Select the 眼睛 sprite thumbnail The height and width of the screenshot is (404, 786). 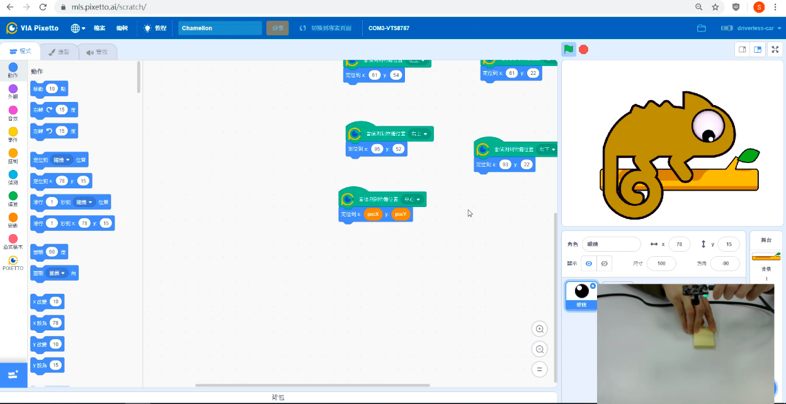[x=581, y=295]
